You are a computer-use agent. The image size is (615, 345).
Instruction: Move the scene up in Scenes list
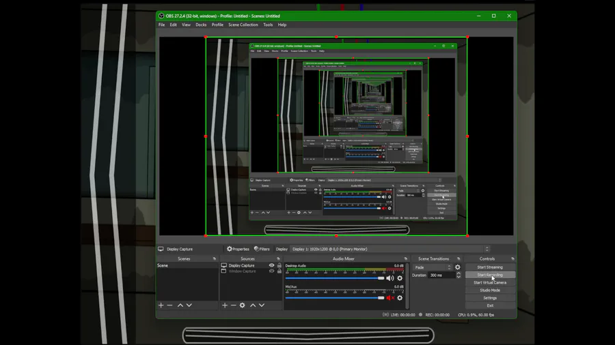180,305
